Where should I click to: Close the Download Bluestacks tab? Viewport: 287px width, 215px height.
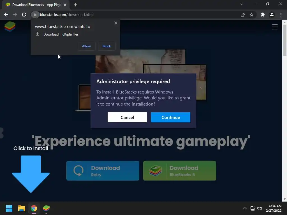click(65, 5)
